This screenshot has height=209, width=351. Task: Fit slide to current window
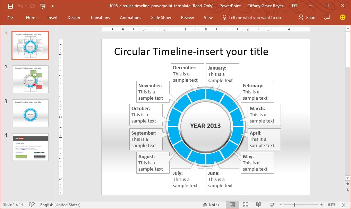[342, 205]
